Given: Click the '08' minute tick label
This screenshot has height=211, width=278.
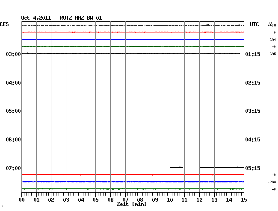Looking at the screenshot, I should coord(140,200).
